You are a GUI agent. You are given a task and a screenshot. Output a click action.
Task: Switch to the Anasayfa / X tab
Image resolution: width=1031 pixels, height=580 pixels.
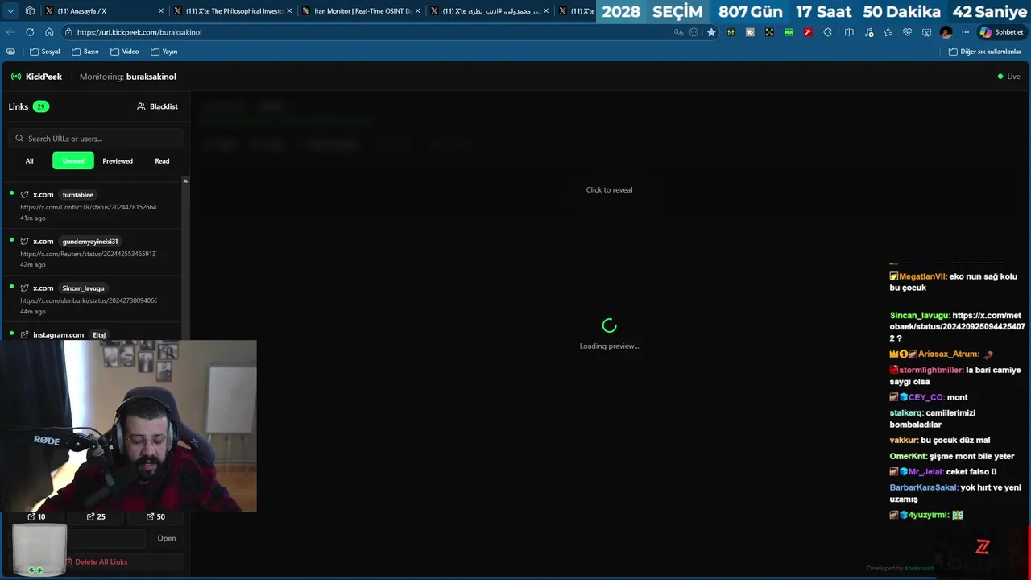103,11
